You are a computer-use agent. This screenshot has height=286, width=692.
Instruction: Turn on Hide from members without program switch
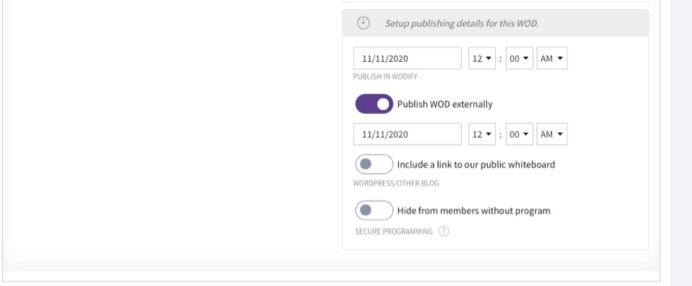374,210
